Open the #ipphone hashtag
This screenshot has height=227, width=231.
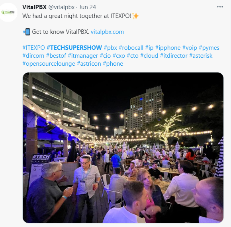(x=168, y=48)
